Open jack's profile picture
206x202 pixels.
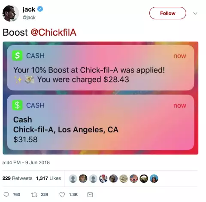[x=11, y=13]
